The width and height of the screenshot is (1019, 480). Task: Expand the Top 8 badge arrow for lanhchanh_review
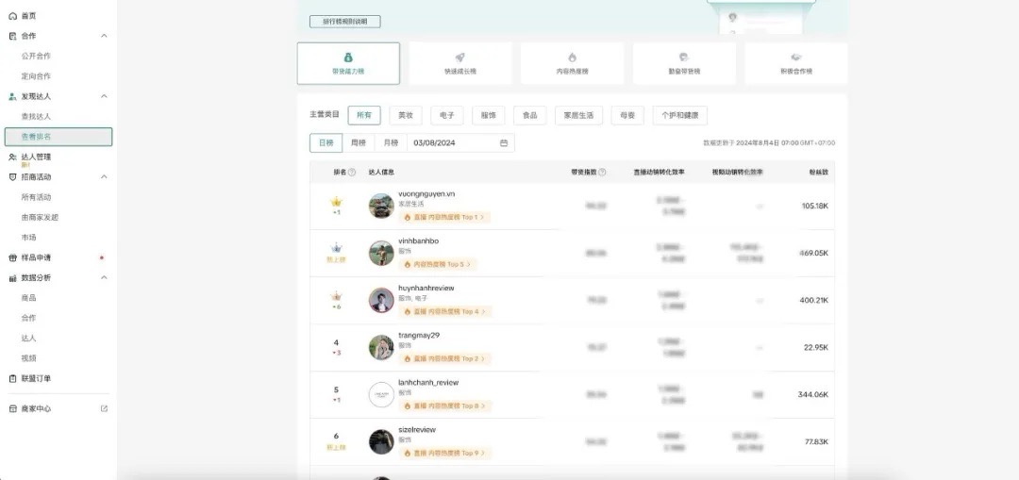[484, 406]
